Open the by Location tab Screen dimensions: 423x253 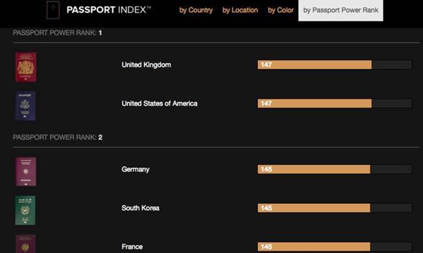(x=240, y=10)
